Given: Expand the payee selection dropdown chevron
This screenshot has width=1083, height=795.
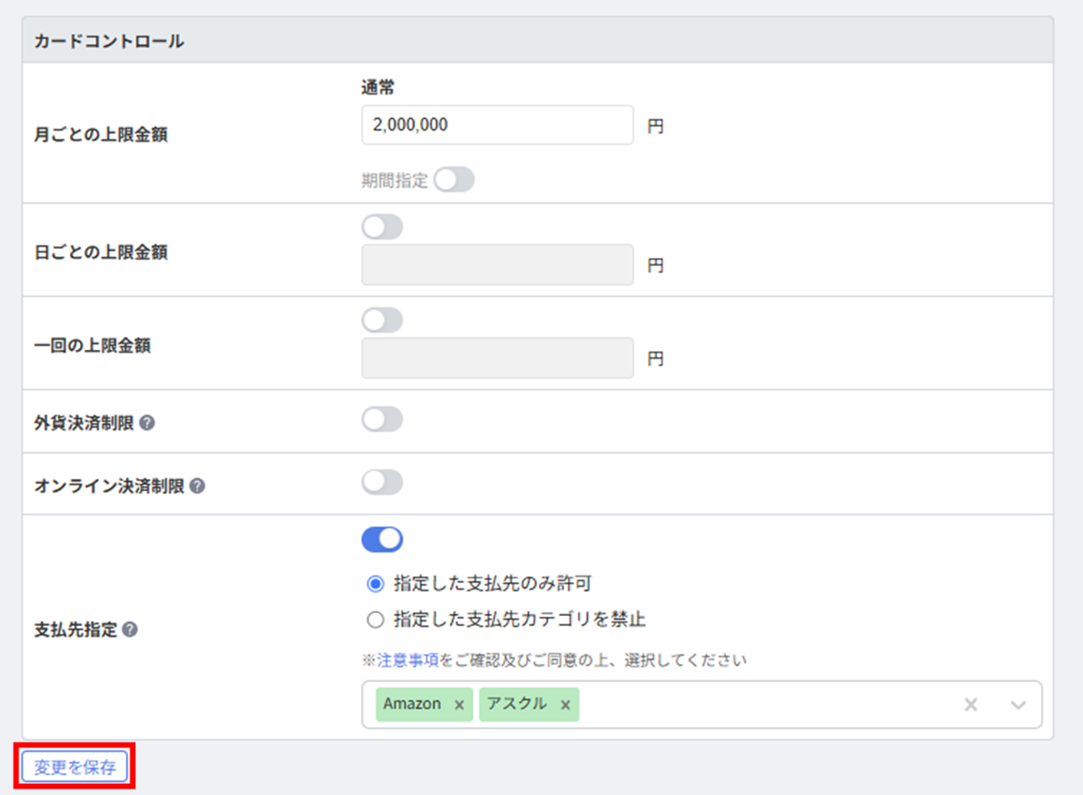Looking at the screenshot, I should pyautogui.click(x=1018, y=705).
